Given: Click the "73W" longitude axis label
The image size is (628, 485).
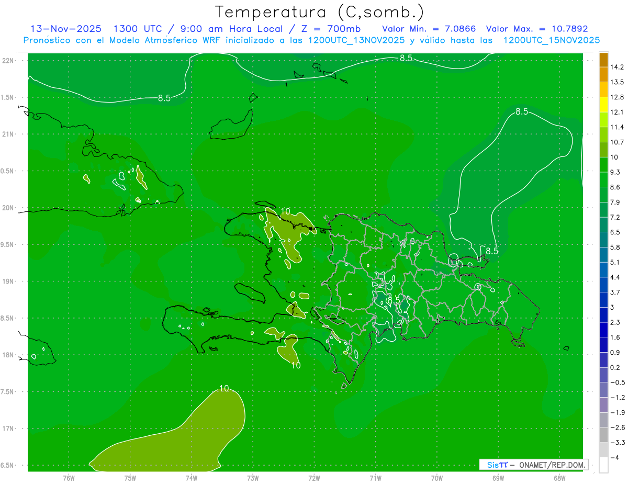Looking at the screenshot, I should pyautogui.click(x=253, y=478).
